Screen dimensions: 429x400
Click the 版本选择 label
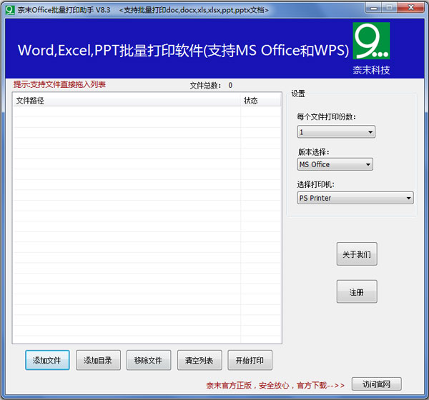coord(314,151)
